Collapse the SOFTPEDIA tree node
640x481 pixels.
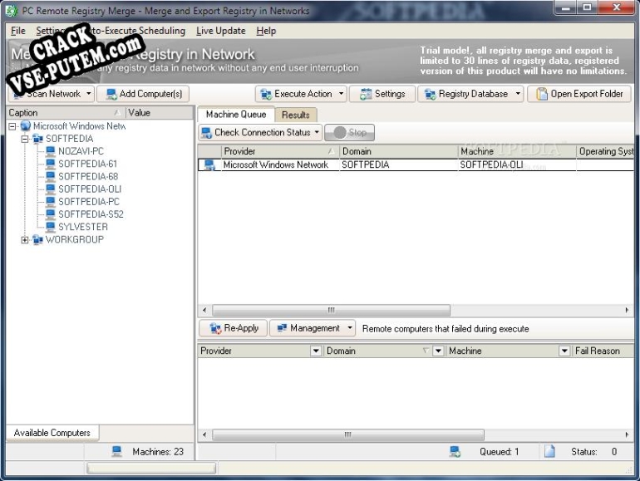[x=25, y=139]
